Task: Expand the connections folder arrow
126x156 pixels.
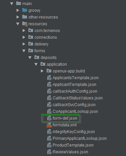Action: tap(24, 37)
